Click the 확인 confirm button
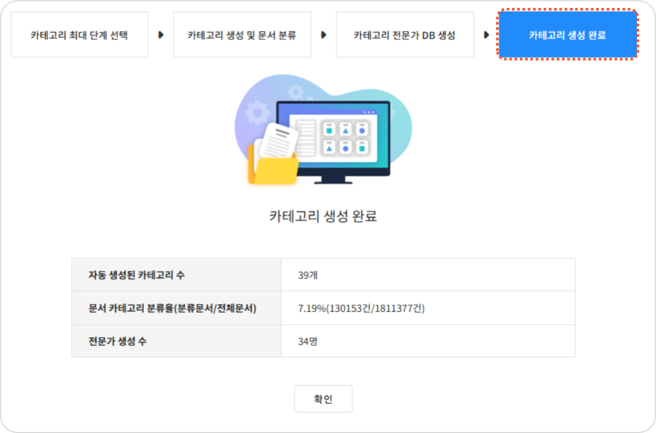 tap(323, 399)
